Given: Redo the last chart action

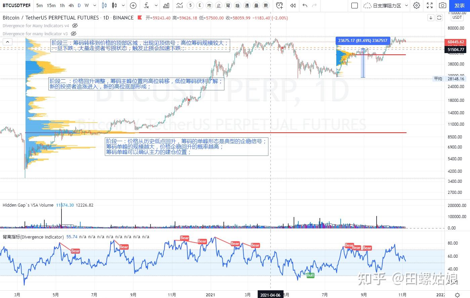Looking at the screenshot, I should coord(314,5).
